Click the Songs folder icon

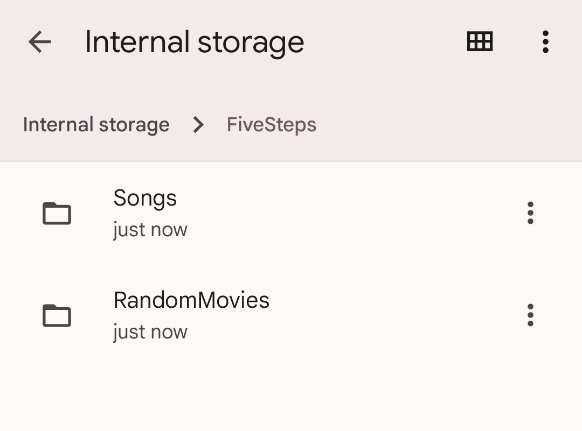tap(57, 213)
